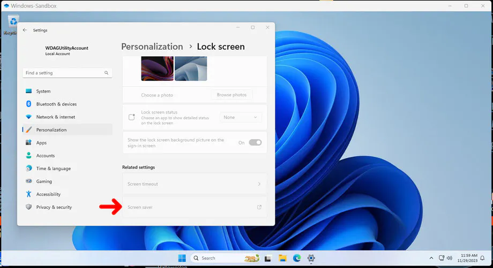Select the Personalization category
This screenshot has width=493, height=268.
tap(68, 129)
